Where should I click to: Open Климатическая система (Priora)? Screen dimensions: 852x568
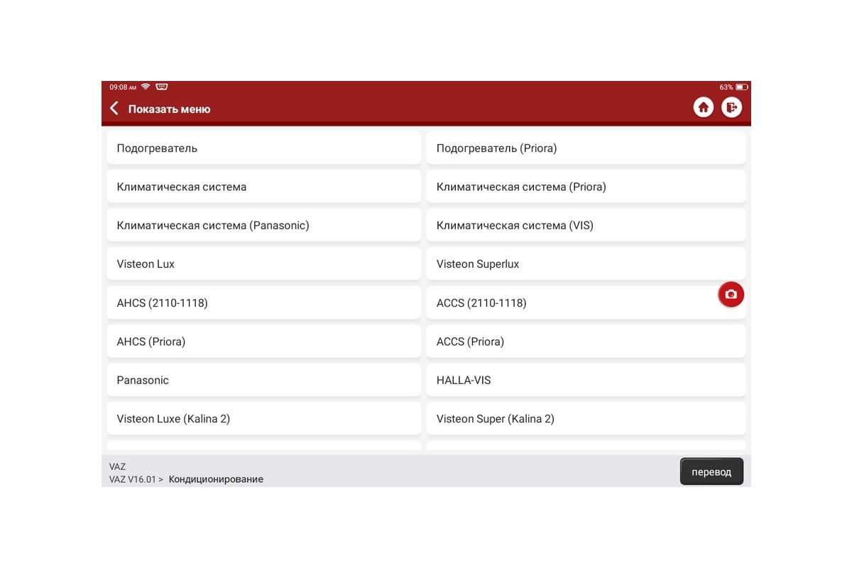[x=586, y=187]
